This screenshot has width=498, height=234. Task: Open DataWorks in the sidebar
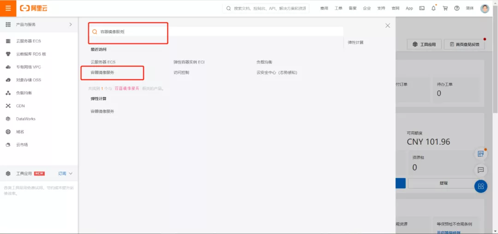[26, 119]
